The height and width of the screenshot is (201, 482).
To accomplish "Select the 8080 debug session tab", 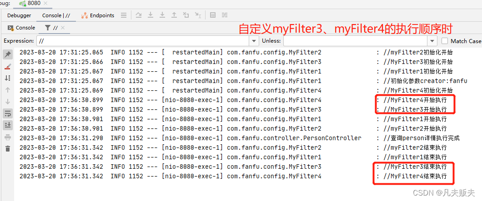I will click(35, 4).
